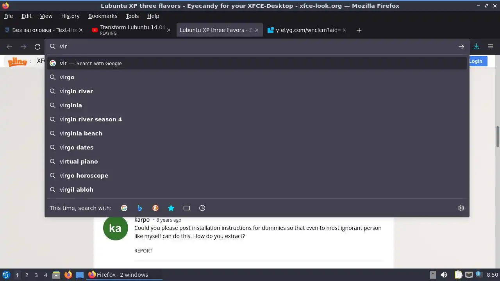The image size is (500, 281).
Task: Open the volume control in the tray
Action: 444,275
